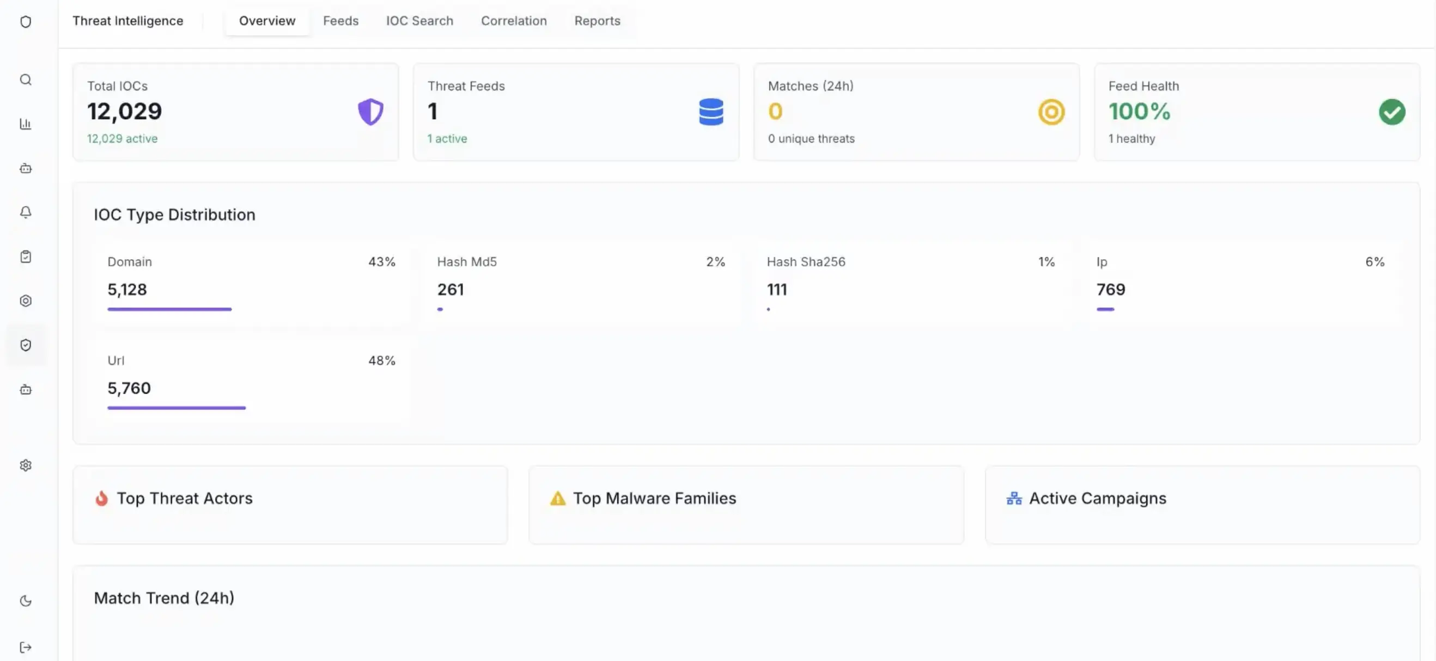Expand the Top Malware Families section
1436x661 pixels.
pos(654,498)
